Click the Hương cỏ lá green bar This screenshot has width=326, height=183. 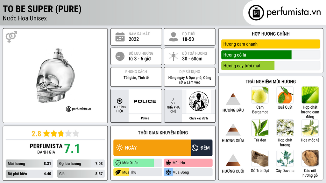click(x=256, y=55)
